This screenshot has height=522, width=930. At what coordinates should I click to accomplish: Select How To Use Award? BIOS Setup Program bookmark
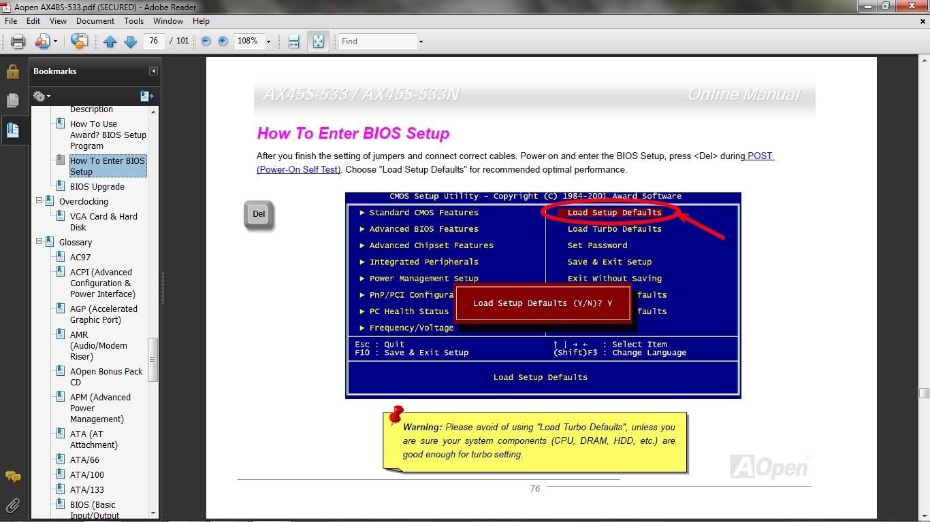click(108, 135)
